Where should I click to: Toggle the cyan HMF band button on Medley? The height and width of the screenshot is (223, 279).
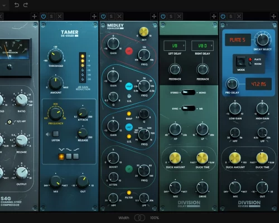pyautogui.click(x=129, y=86)
